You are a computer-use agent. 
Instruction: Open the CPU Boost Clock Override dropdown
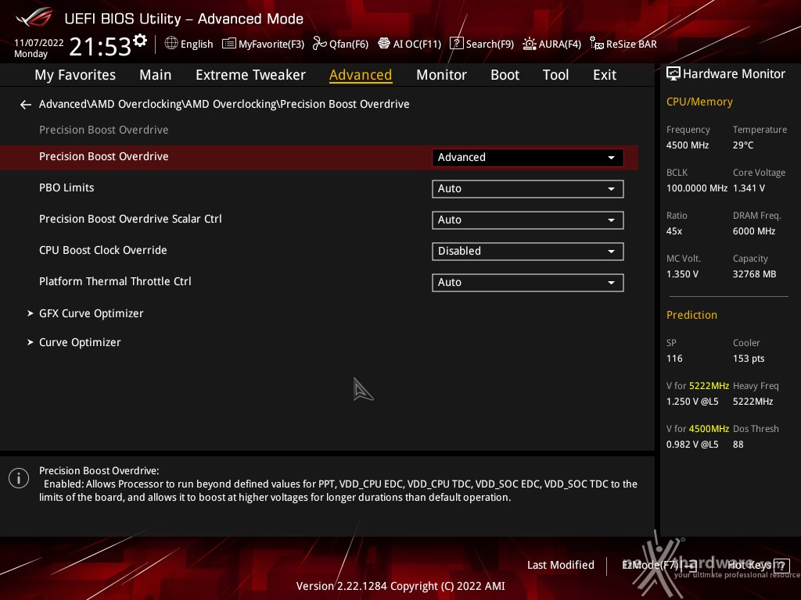tap(528, 251)
